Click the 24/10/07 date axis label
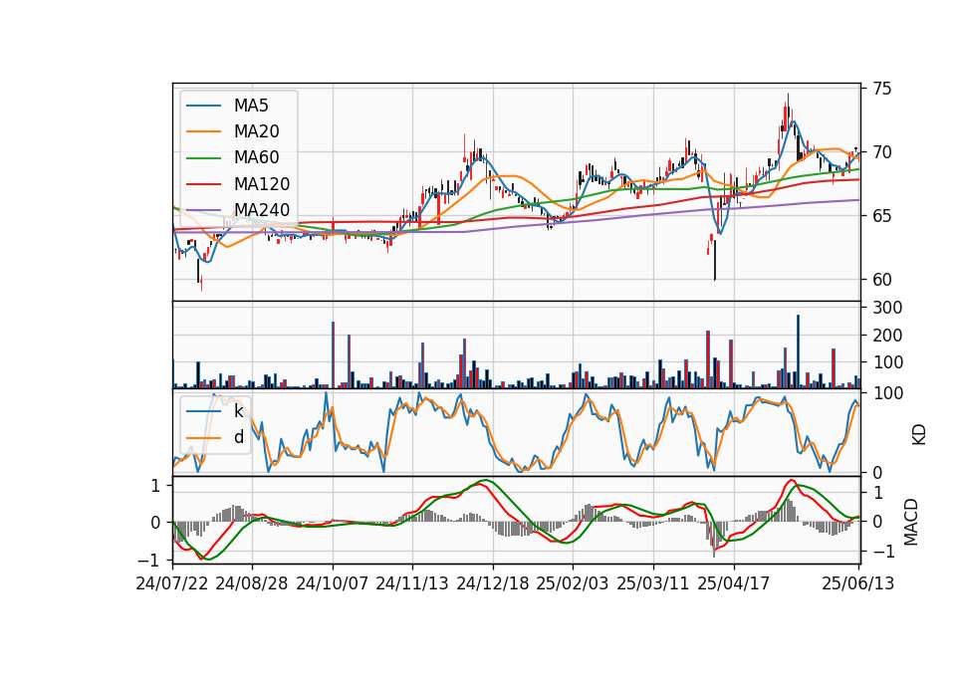Screen dimensions: 956x687 click(x=333, y=583)
